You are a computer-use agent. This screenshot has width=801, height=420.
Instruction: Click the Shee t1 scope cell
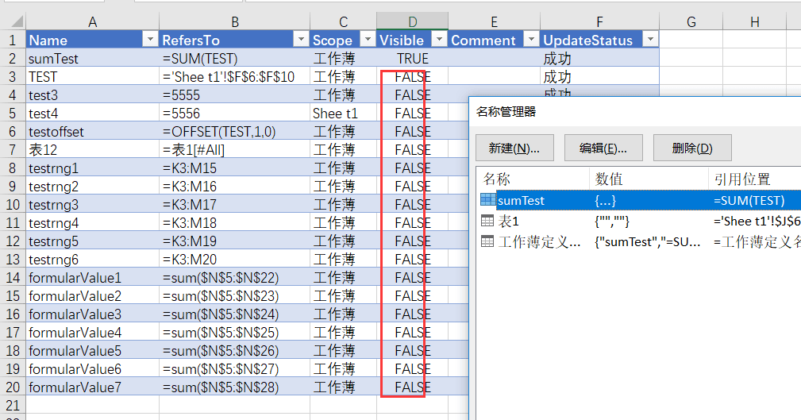point(343,113)
